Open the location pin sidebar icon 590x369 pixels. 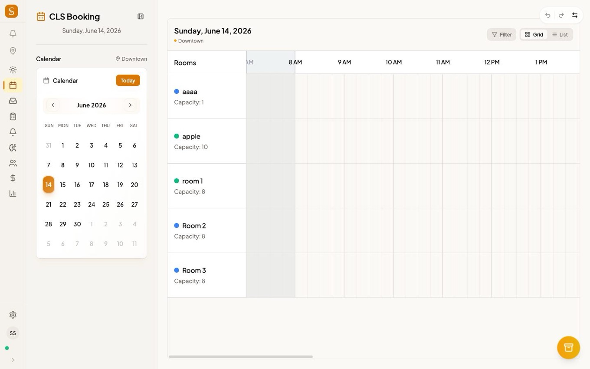13,51
